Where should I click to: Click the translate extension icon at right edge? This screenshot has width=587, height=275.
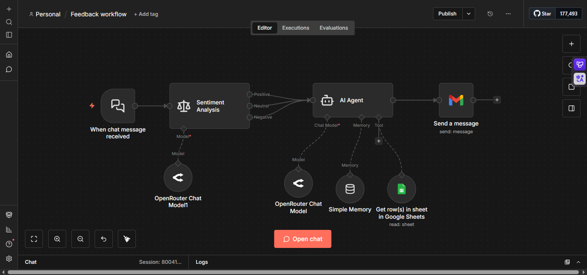point(580,79)
